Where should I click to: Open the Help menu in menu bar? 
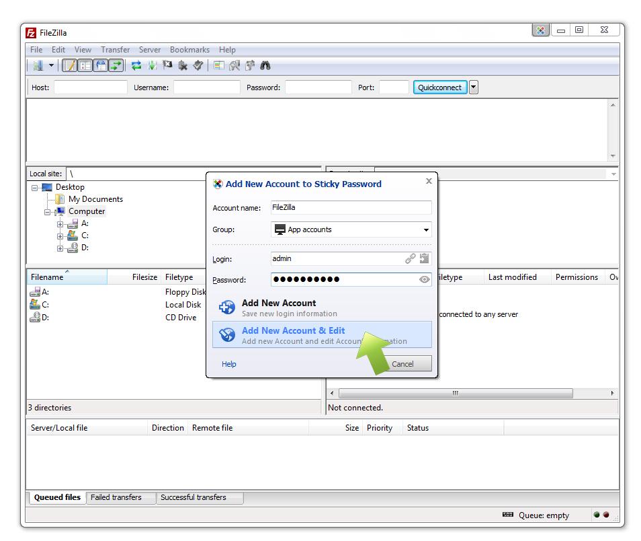[x=227, y=50]
